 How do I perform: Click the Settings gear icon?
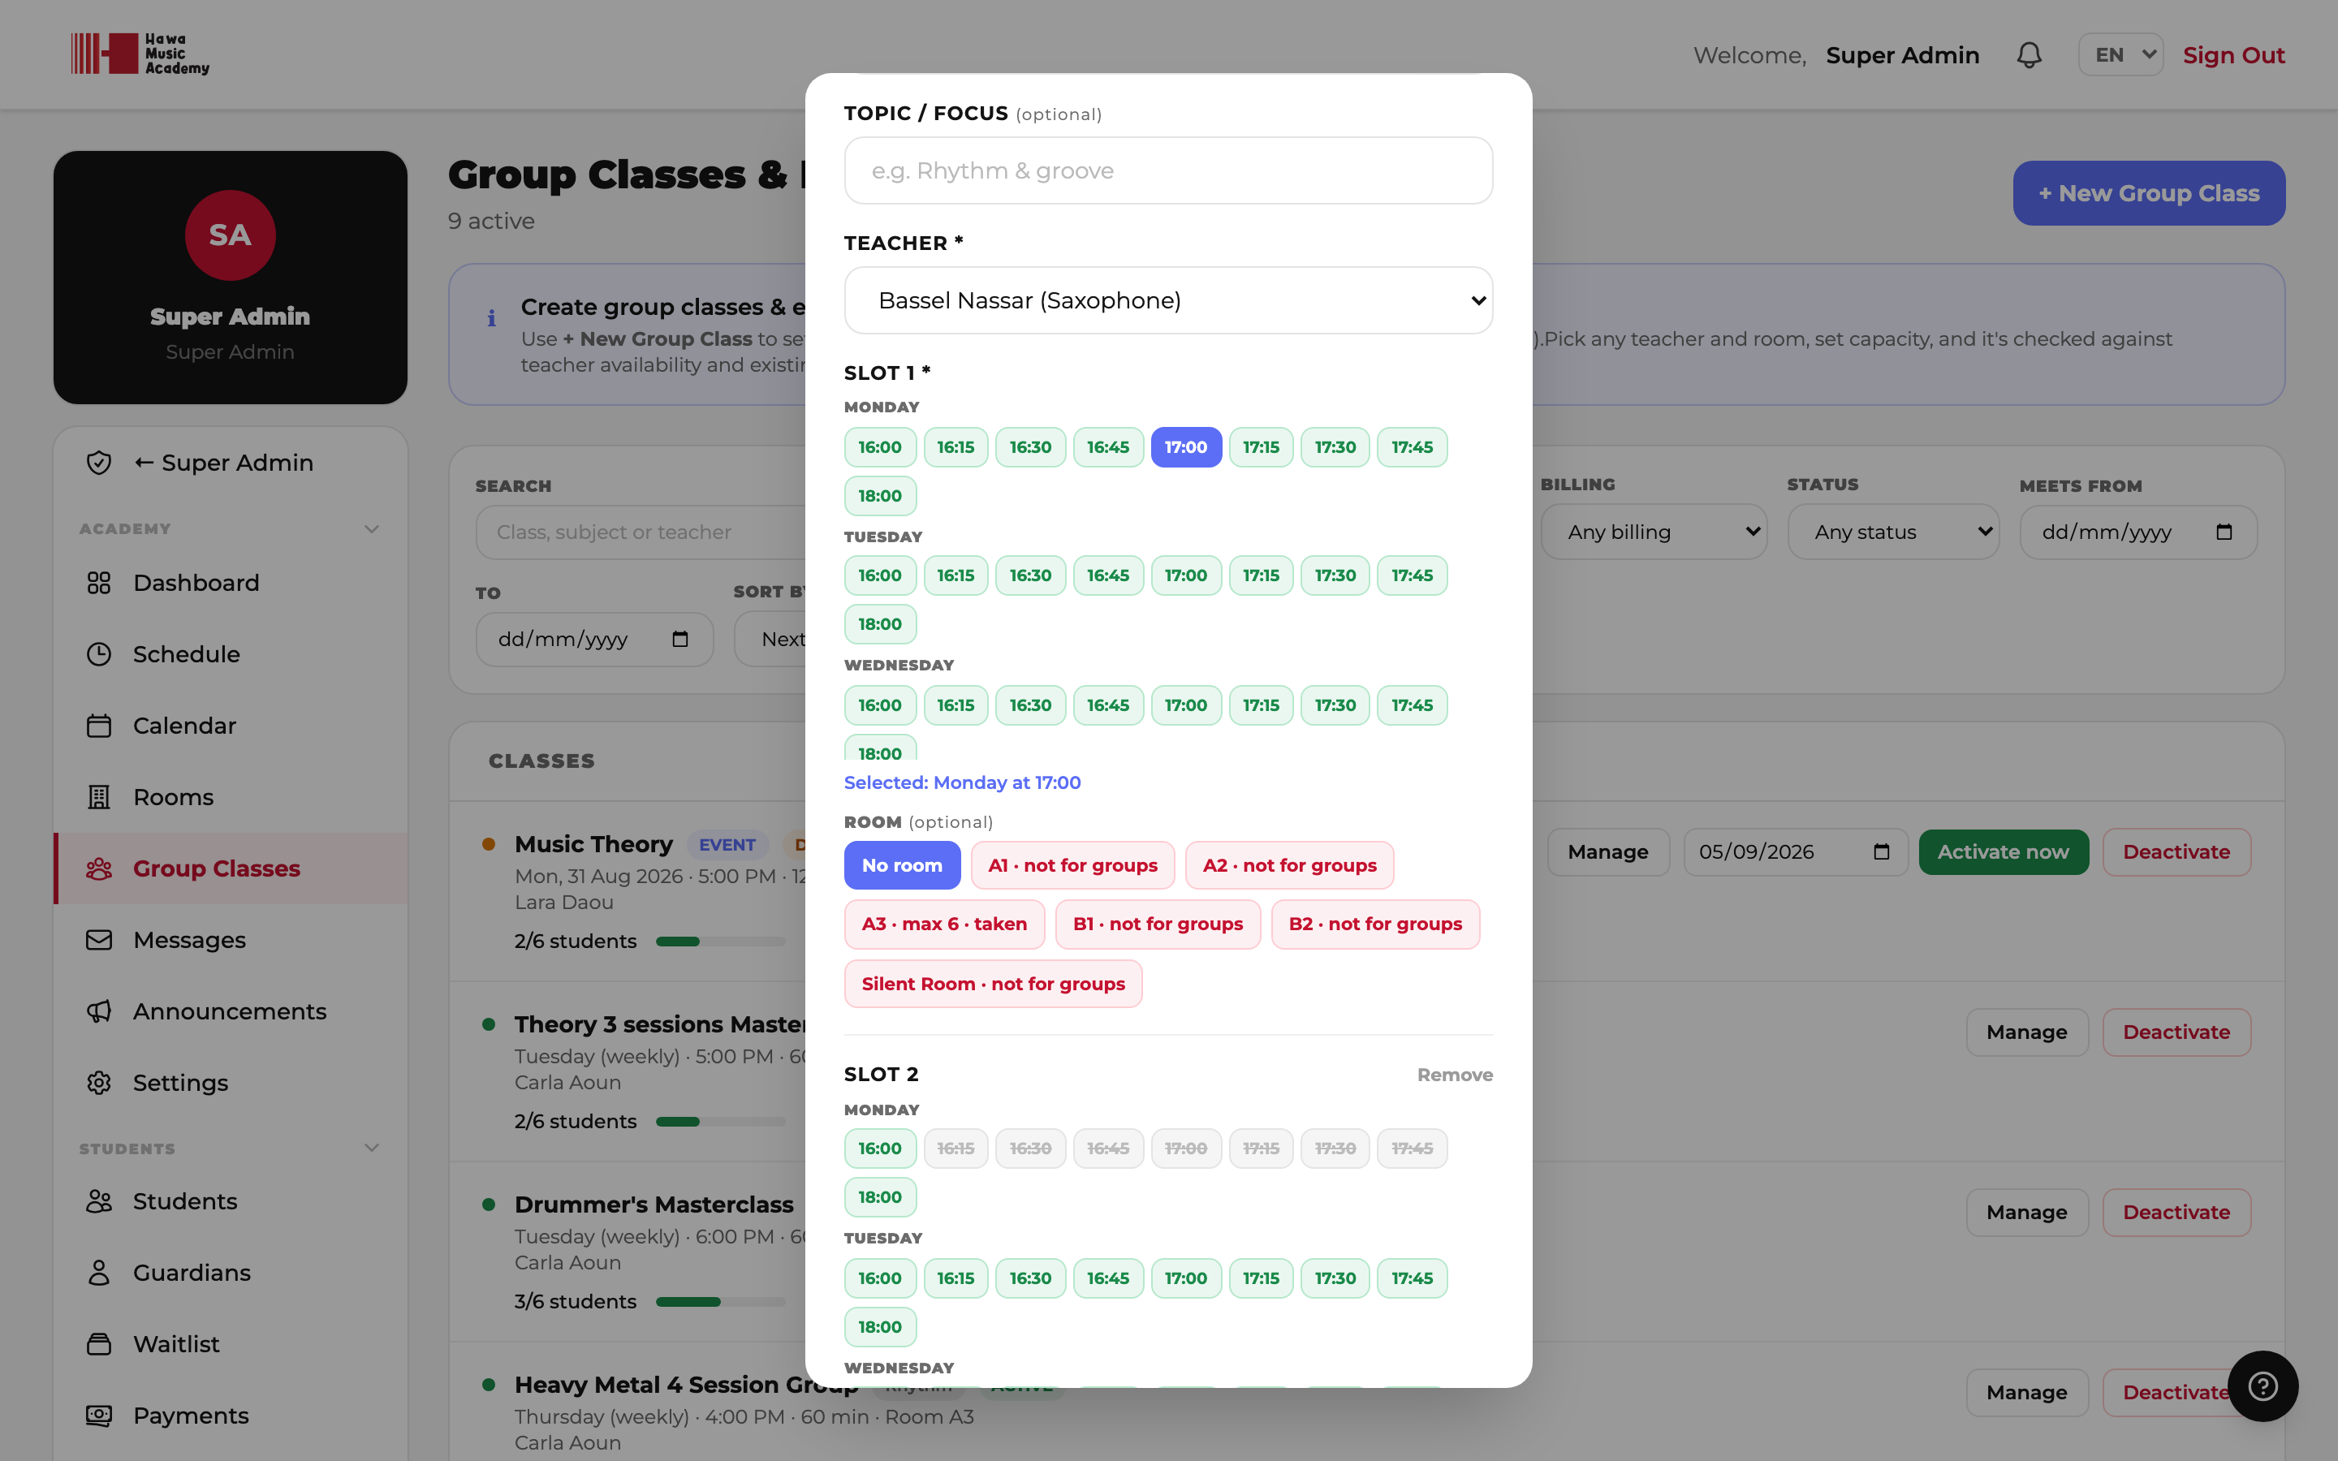pyautogui.click(x=98, y=1084)
